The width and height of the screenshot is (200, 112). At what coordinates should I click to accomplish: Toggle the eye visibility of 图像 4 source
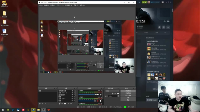[72, 97]
